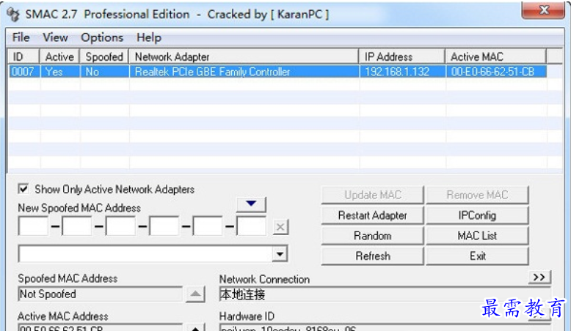Click the Remove MAC button
571x331 pixels.
pos(477,195)
